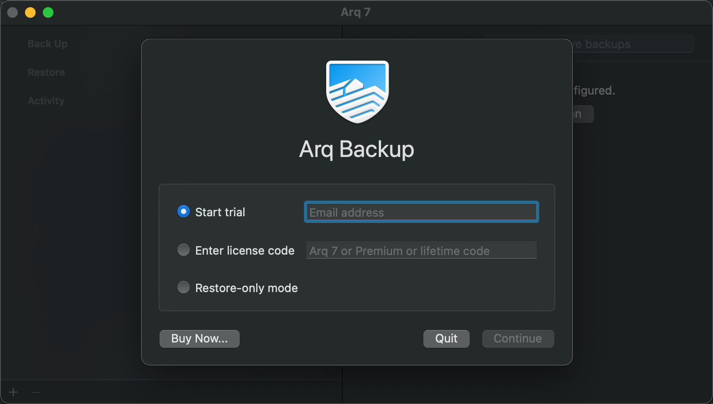Click the Arq Backup shield logo

click(x=357, y=92)
